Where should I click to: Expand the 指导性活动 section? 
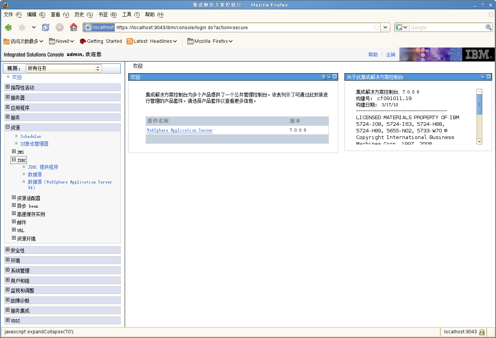coord(7,87)
